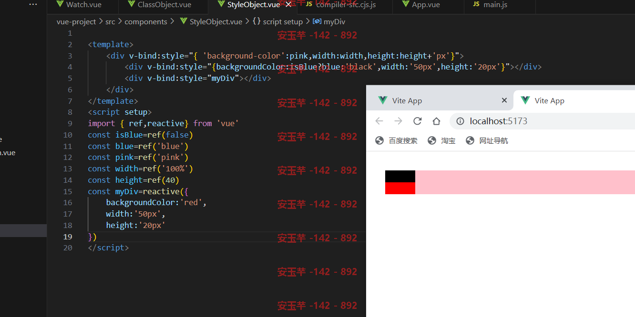The image size is (635, 317).
Task: Open the 百度搜索 bookmark
Action: (397, 140)
